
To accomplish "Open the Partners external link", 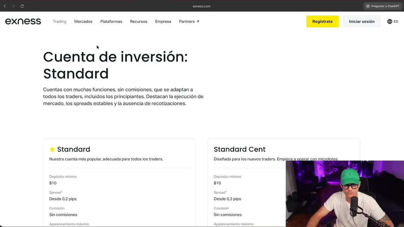I will tap(189, 21).
